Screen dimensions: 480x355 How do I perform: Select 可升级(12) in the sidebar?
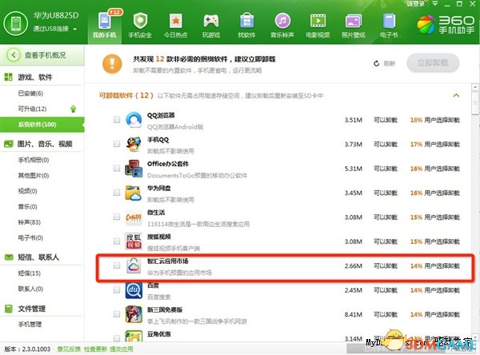click(x=32, y=109)
